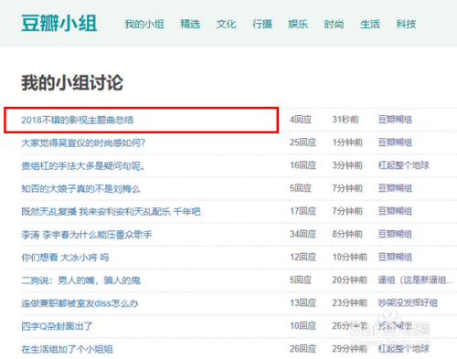457x359 pixels.
Task: Visit group 杠起整个地球 in third row
Action: pyautogui.click(x=403, y=165)
